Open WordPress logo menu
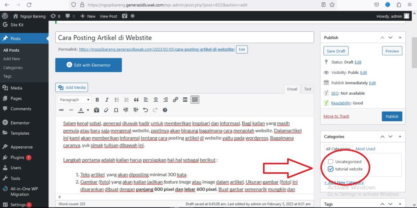The height and width of the screenshot is (208, 417). click(x=5, y=16)
